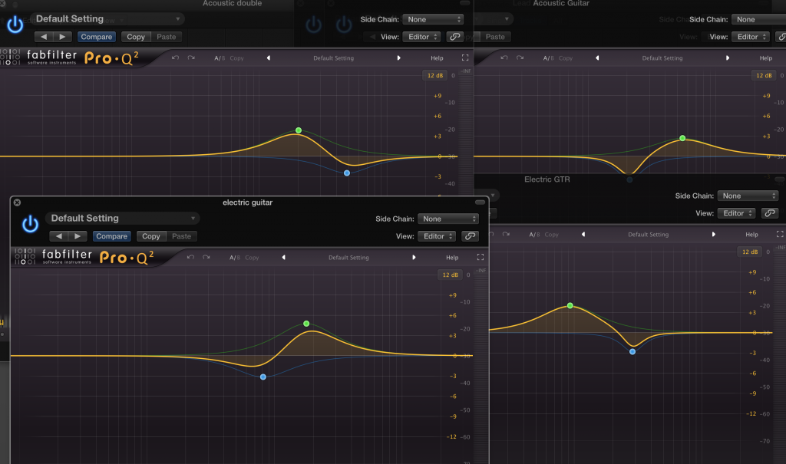
Task: Click the 12 dB scale range label
Action: (450, 274)
